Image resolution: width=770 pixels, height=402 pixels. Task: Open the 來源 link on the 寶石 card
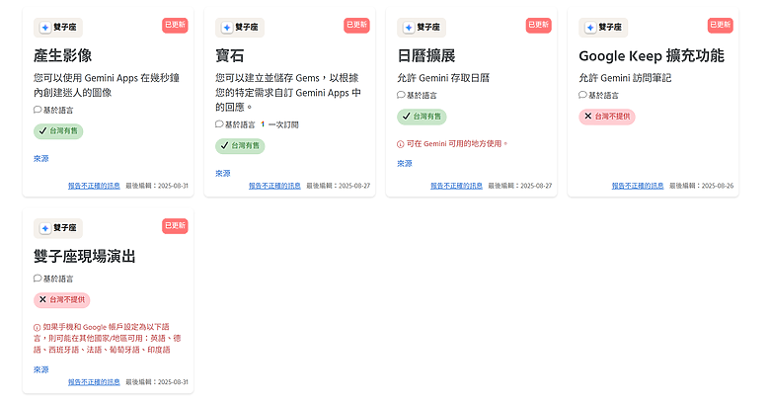(223, 174)
